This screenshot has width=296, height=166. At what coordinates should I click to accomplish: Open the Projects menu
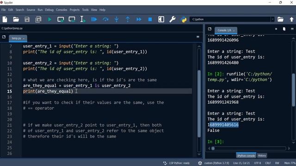(x=74, y=10)
